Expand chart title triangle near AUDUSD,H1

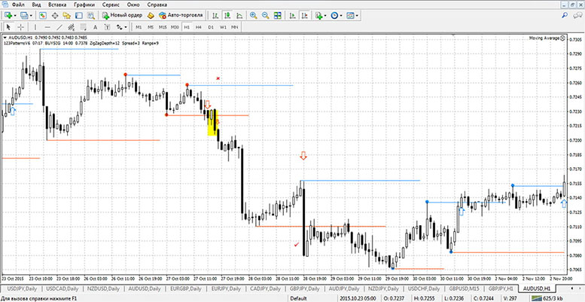[4, 38]
